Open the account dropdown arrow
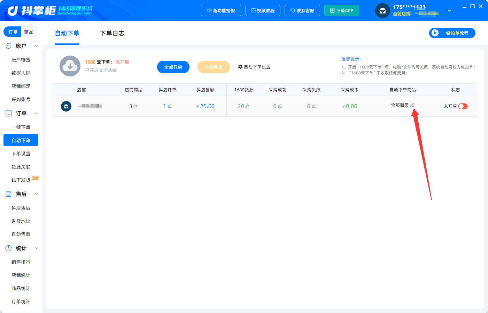Viewport: 488px width, 313px height. point(449,11)
